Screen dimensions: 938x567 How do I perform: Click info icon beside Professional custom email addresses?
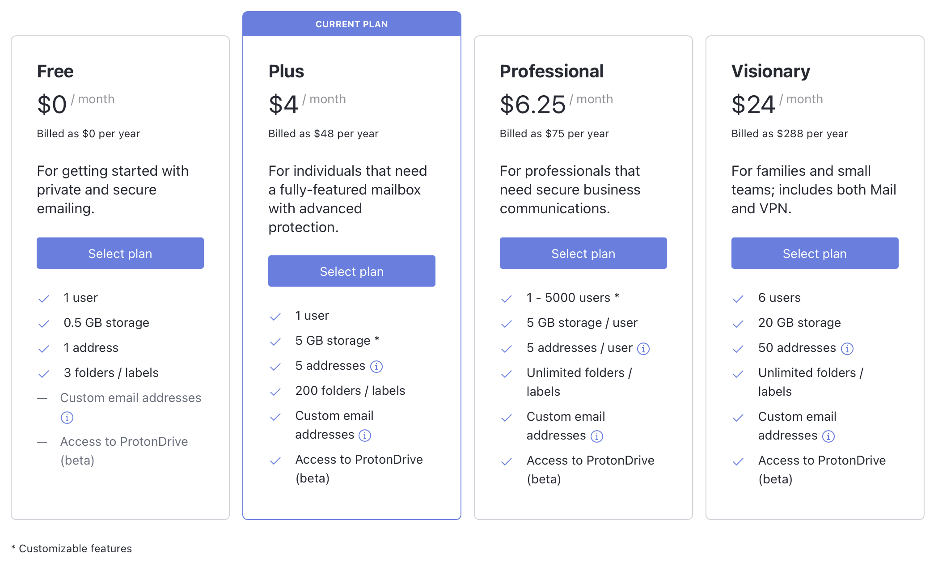[597, 436]
